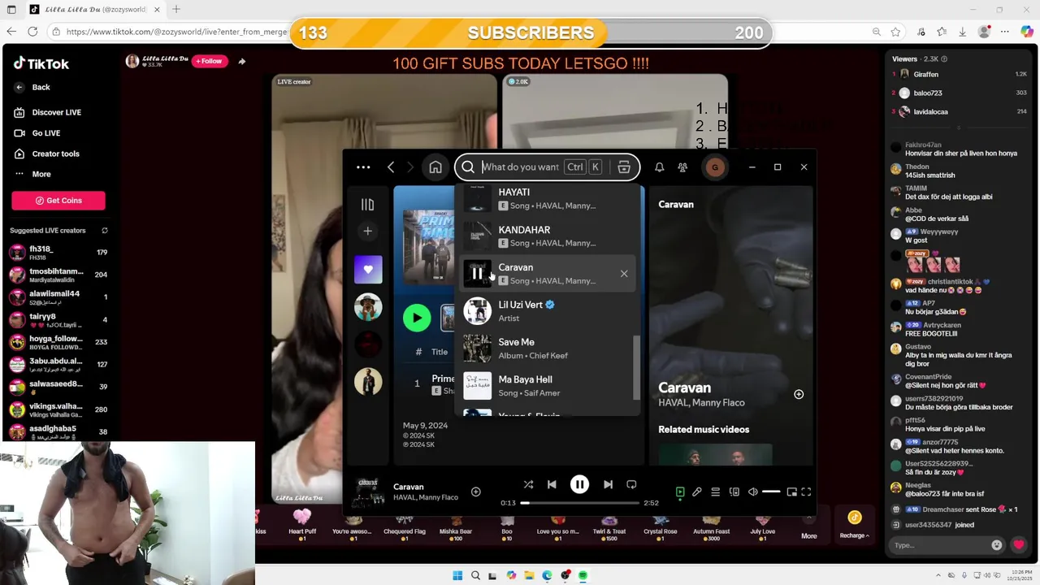This screenshot has height=585, width=1040.
Task: Select KANDAHAR song search result
Action: coord(548,236)
